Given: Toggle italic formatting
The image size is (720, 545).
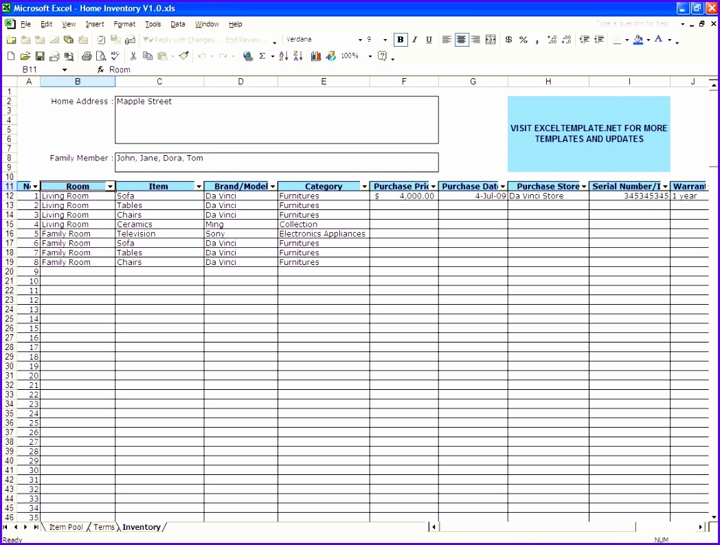Looking at the screenshot, I should pos(414,40).
